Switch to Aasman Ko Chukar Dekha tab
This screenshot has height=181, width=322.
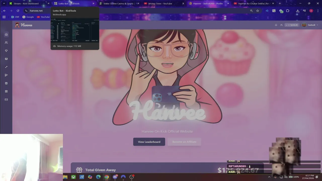(x=254, y=4)
